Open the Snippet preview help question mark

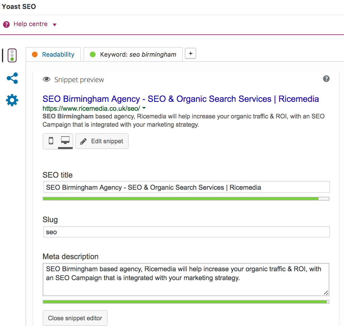(326, 79)
